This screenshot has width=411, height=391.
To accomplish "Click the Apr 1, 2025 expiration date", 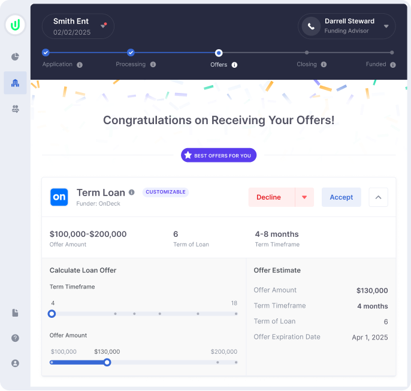I will (370, 337).
